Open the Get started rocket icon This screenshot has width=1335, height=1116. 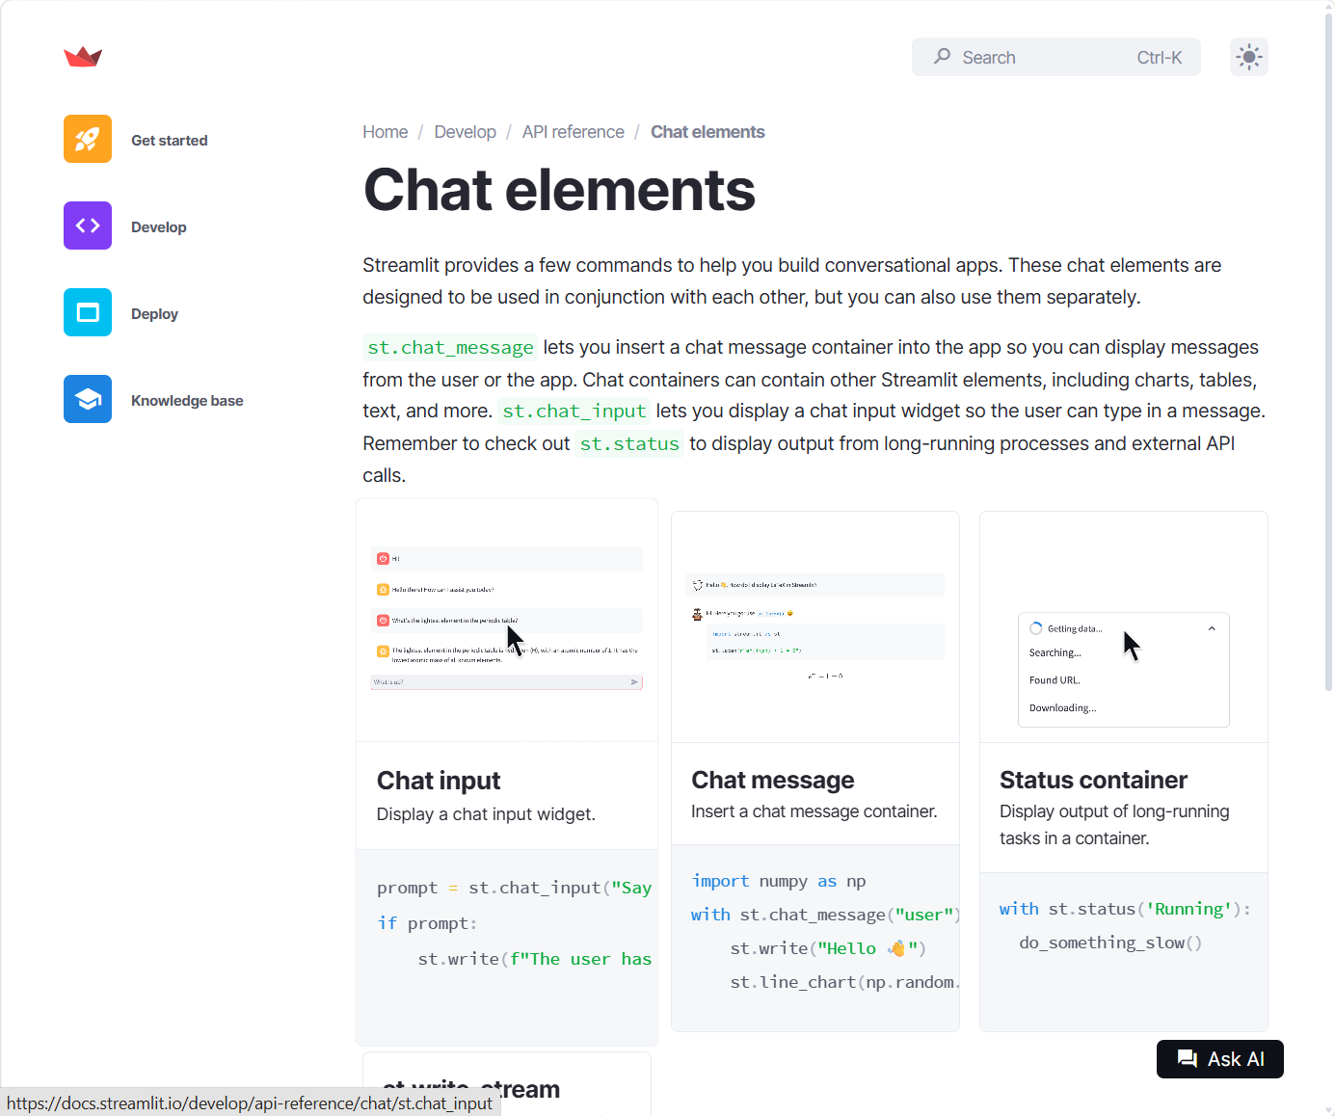88,139
